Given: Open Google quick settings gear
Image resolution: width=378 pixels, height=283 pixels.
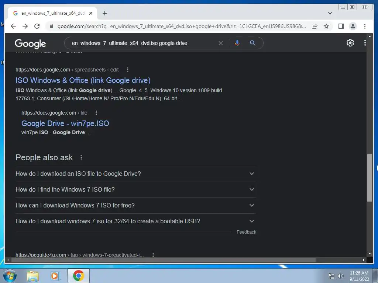Looking at the screenshot, I should coord(350,43).
